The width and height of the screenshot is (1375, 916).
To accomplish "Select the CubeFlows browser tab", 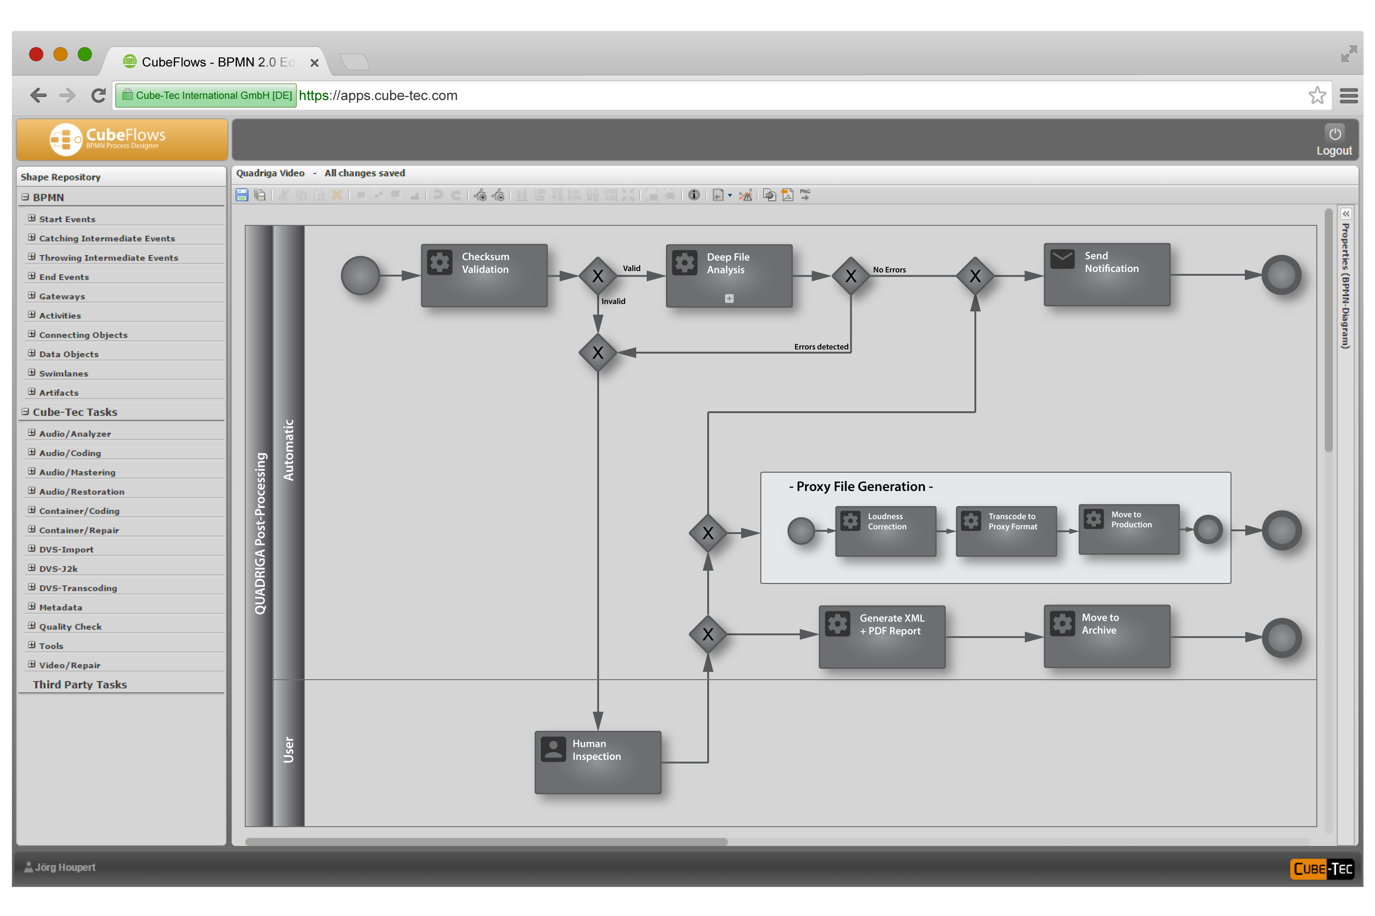I will click(216, 62).
